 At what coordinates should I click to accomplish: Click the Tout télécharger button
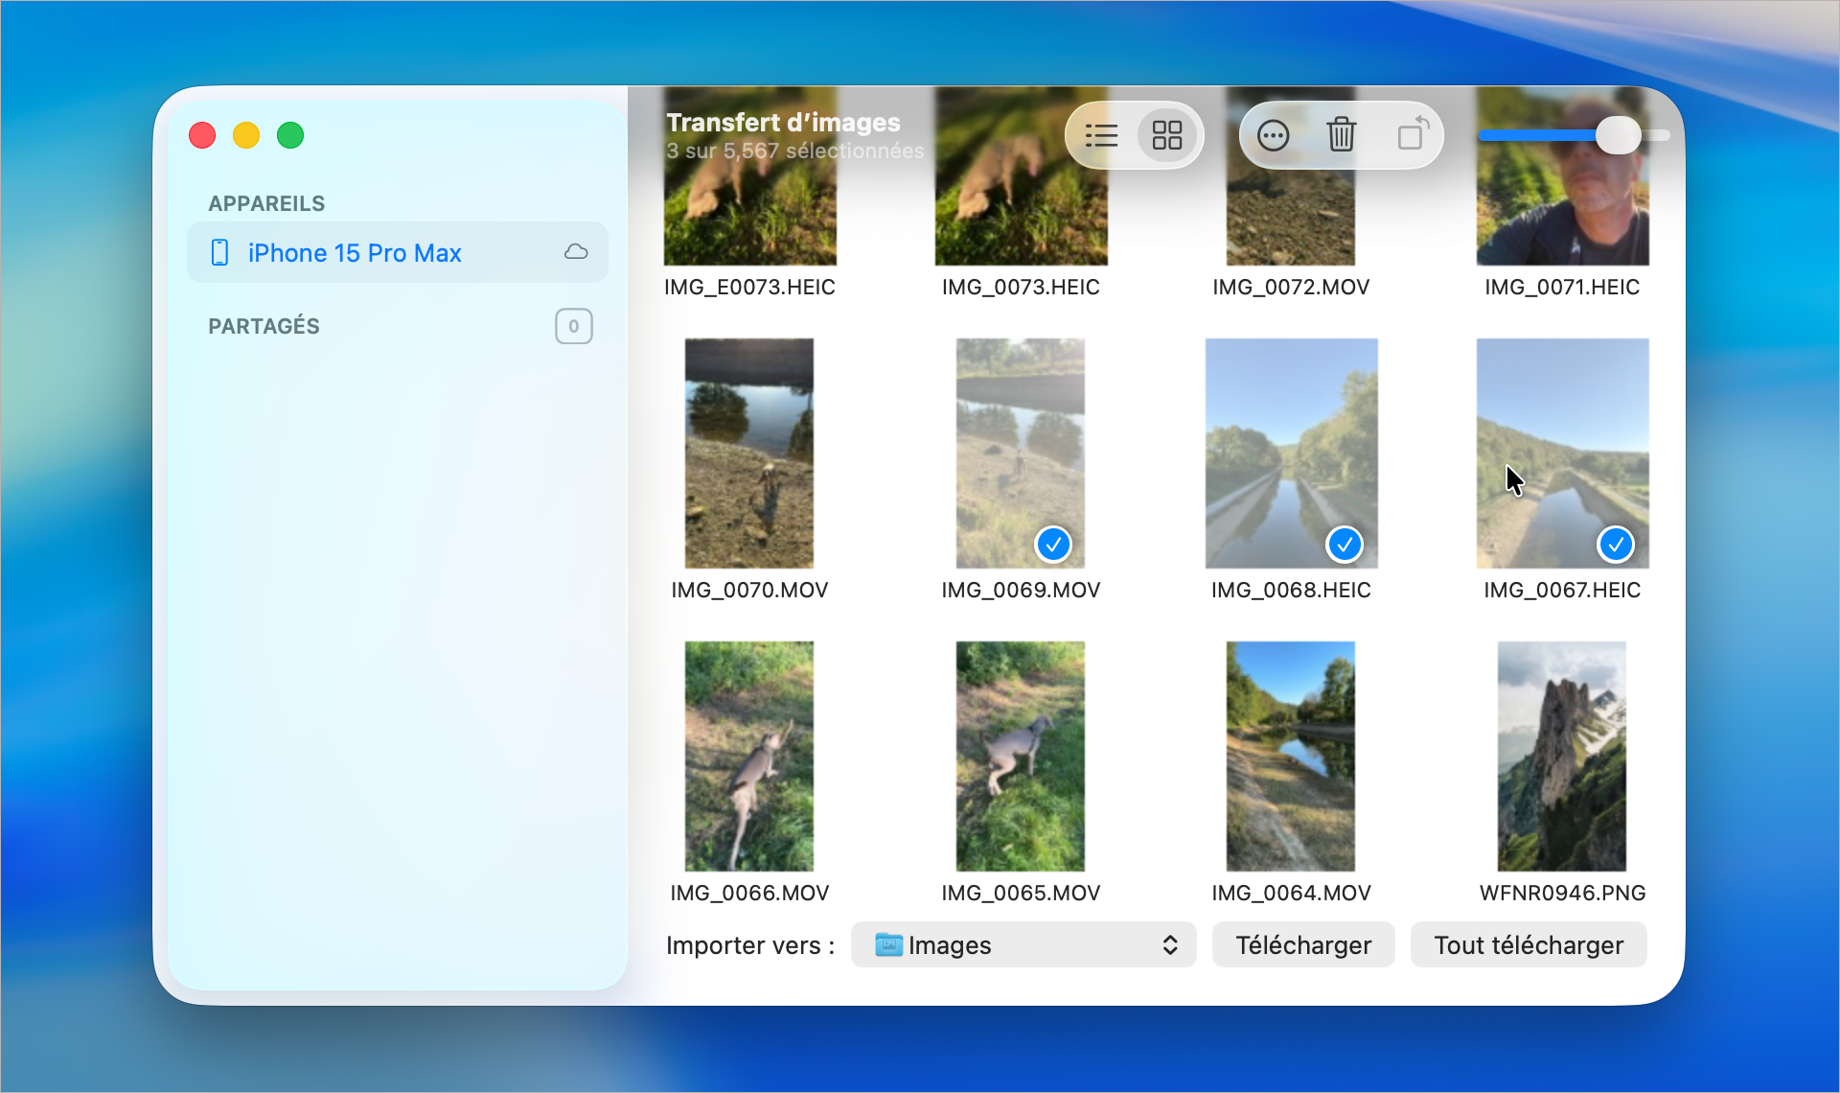1528,944
